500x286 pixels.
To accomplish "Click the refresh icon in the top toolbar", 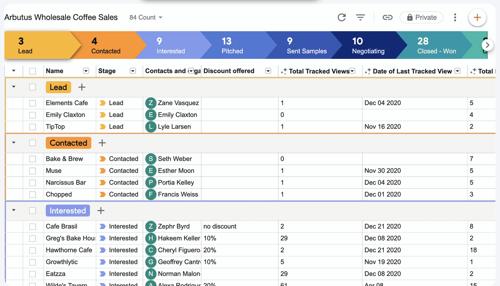I will click(342, 17).
